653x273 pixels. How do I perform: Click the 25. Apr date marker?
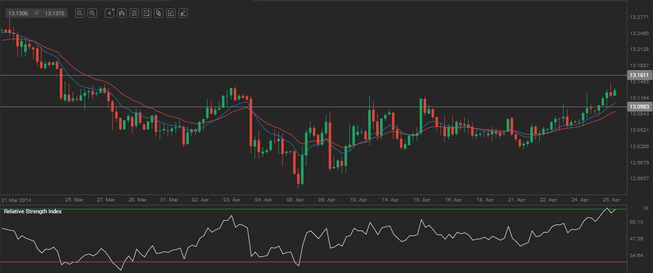[x=612, y=200]
